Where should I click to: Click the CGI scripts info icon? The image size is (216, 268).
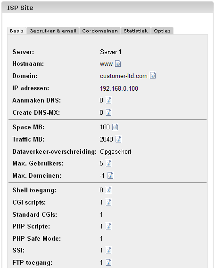pyautogui.click(x=108, y=202)
